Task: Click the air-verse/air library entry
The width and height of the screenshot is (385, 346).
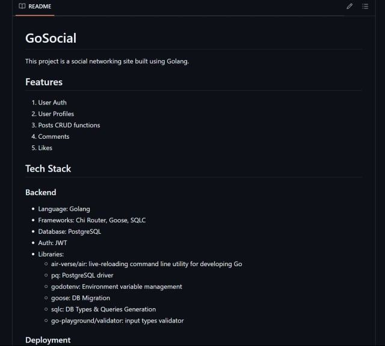Action: tap(146, 264)
